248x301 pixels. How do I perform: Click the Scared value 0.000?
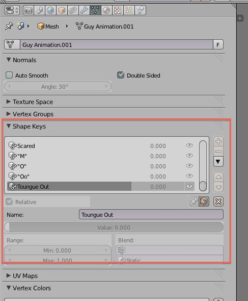coord(158,146)
